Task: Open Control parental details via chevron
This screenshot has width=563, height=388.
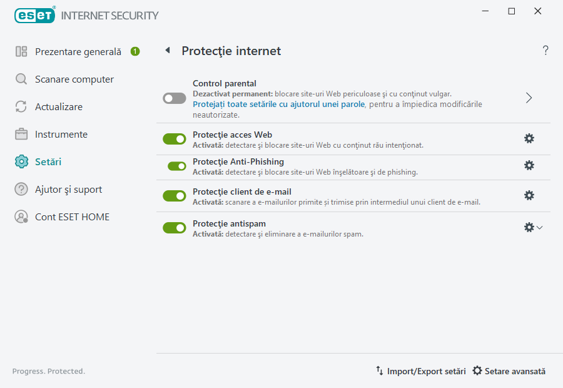Action: pos(529,98)
